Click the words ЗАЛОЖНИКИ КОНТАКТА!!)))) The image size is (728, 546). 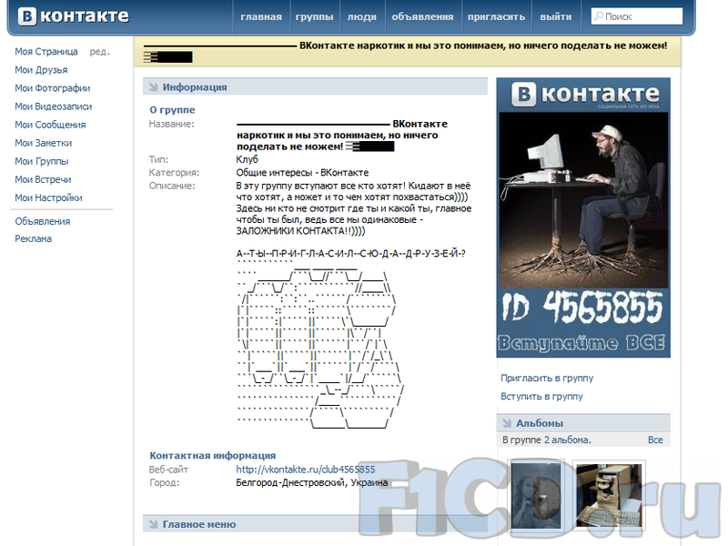point(300,231)
